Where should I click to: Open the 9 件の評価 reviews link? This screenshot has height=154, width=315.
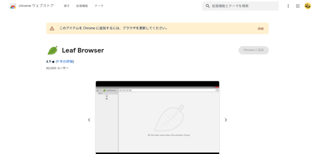[x=65, y=61]
